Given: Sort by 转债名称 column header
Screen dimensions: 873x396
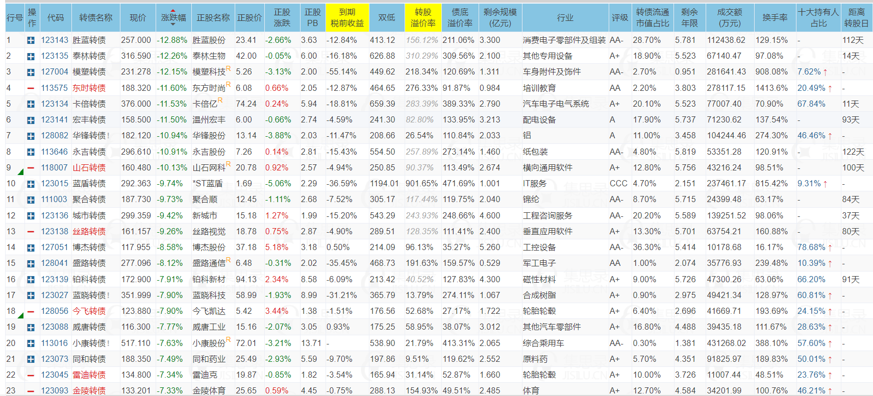Looking at the screenshot, I should tap(96, 17).
